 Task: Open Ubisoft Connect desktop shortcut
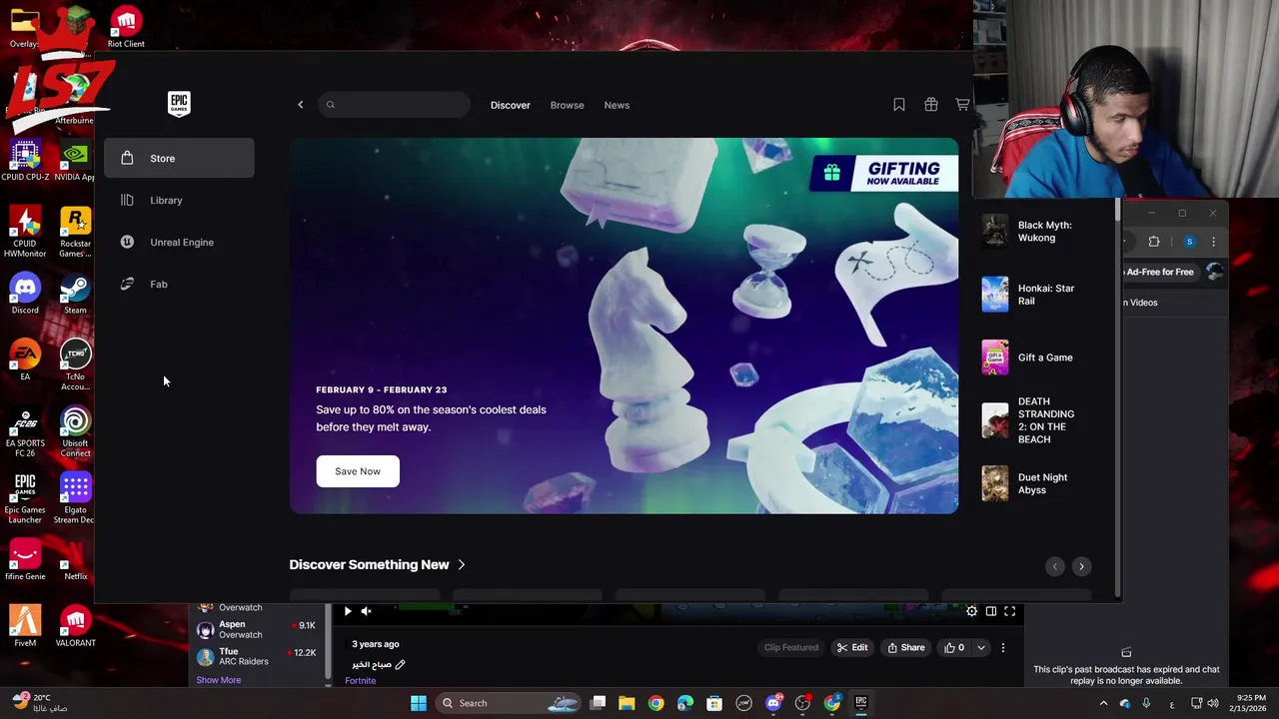tap(75, 431)
